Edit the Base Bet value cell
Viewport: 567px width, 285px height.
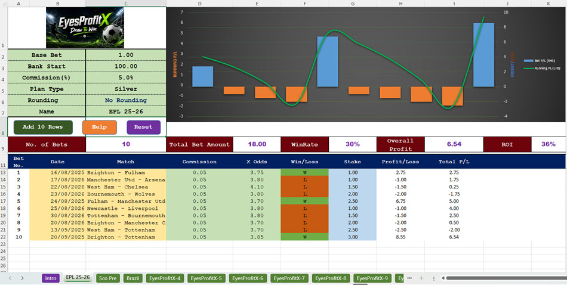pyautogui.click(x=126, y=55)
